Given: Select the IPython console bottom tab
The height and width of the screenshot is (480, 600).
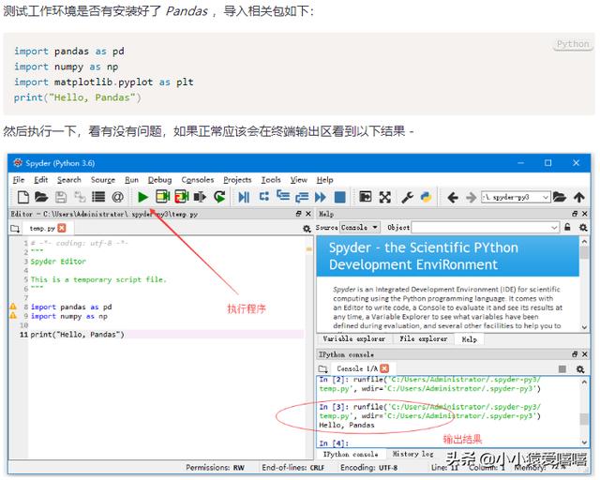Looking at the screenshot, I should click(x=351, y=455).
